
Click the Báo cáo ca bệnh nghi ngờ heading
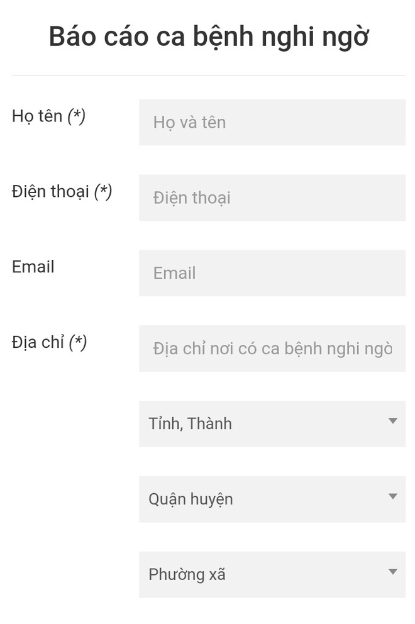tap(208, 37)
